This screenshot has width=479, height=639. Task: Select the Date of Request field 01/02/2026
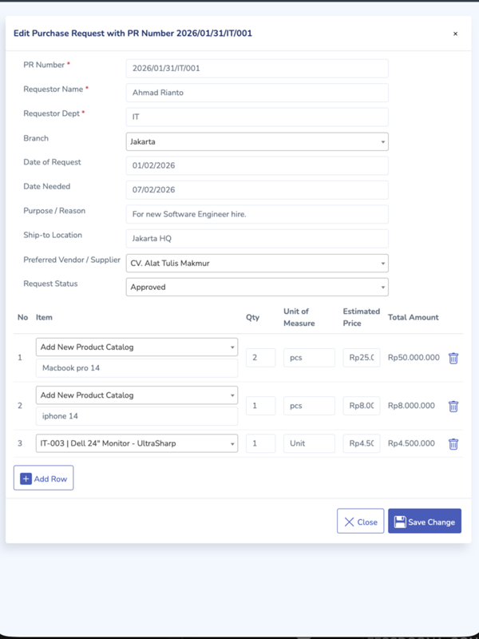coord(257,165)
